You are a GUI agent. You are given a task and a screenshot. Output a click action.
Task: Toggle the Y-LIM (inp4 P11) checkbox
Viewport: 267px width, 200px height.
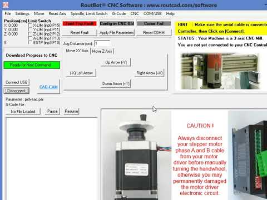click(x=30, y=29)
